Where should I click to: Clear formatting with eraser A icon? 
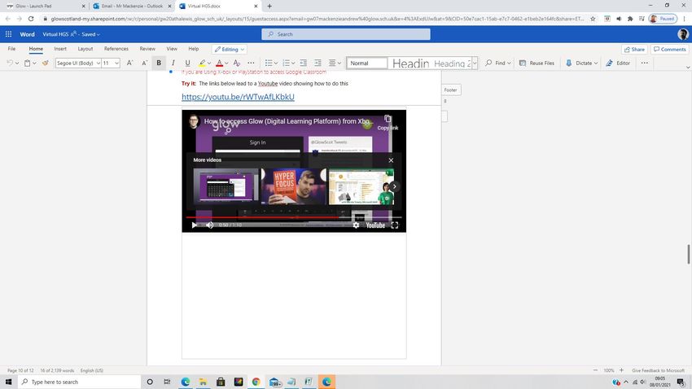[237, 63]
